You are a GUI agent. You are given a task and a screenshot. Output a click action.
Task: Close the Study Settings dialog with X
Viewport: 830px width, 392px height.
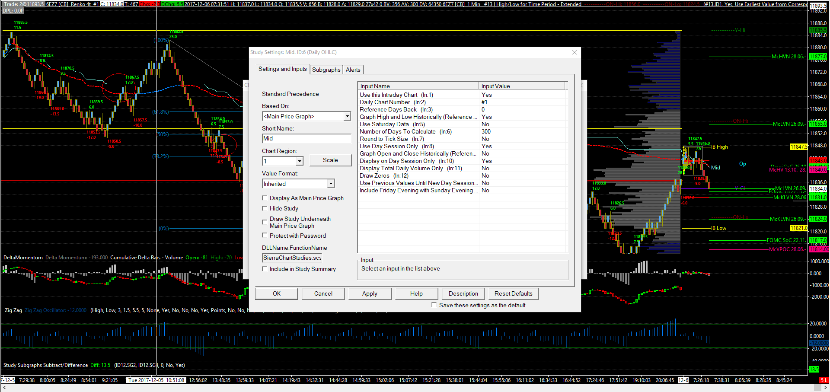(x=574, y=52)
